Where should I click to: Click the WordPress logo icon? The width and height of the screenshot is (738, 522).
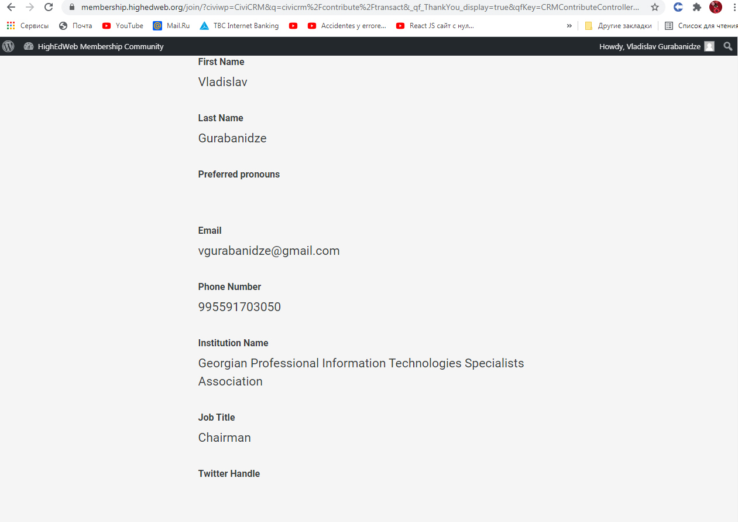(8, 46)
